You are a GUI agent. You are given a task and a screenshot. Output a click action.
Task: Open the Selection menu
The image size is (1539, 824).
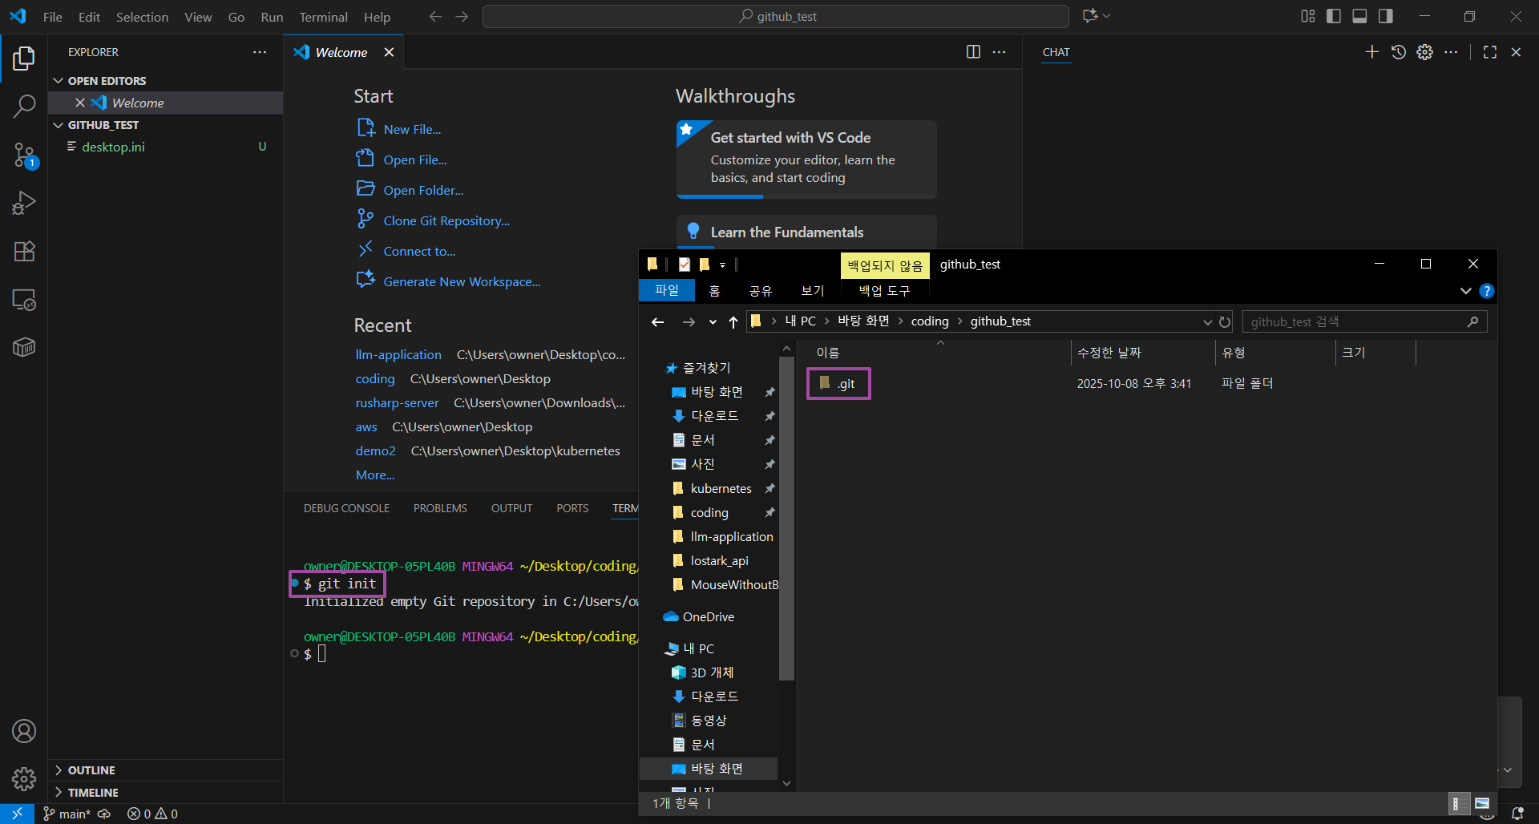pos(142,17)
